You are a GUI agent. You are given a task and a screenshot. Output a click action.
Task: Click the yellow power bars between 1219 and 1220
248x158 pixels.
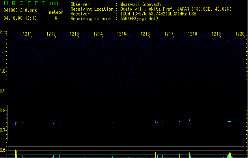[x=229, y=155]
